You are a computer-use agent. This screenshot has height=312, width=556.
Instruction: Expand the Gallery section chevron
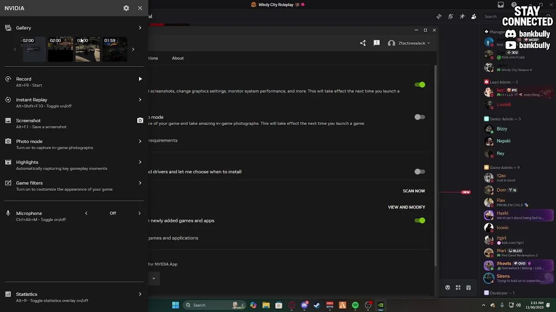pos(140,28)
